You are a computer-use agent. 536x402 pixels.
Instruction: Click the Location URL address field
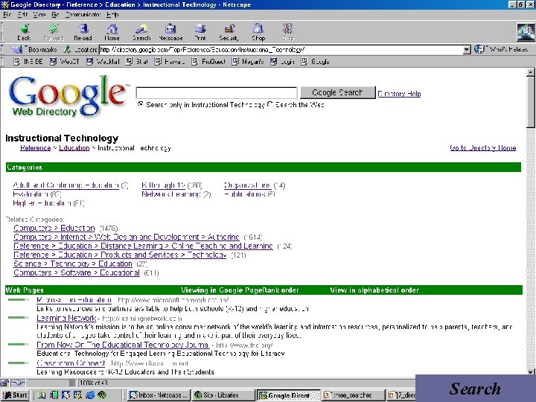tap(281, 50)
